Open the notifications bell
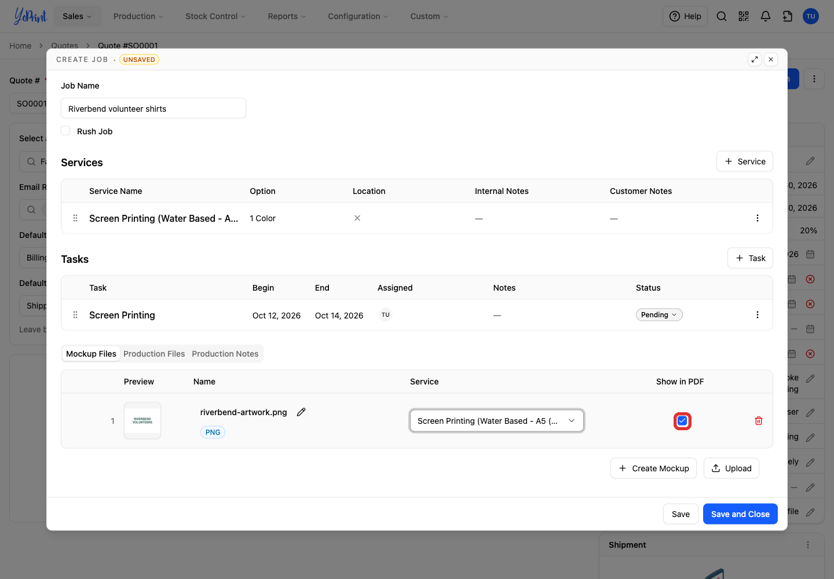The height and width of the screenshot is (579, 834). [766, 16]
